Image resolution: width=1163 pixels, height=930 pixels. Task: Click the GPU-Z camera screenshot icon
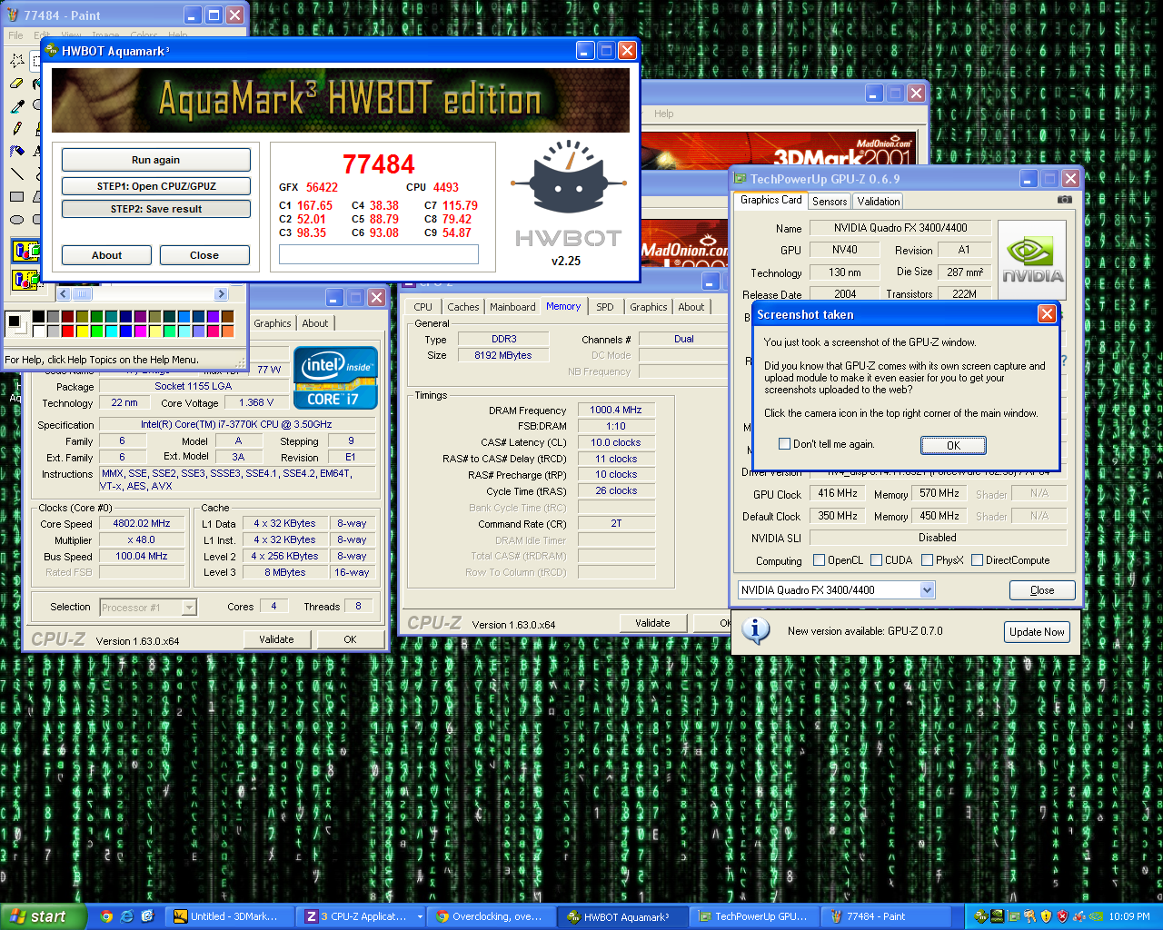[x=1064, y=200]
